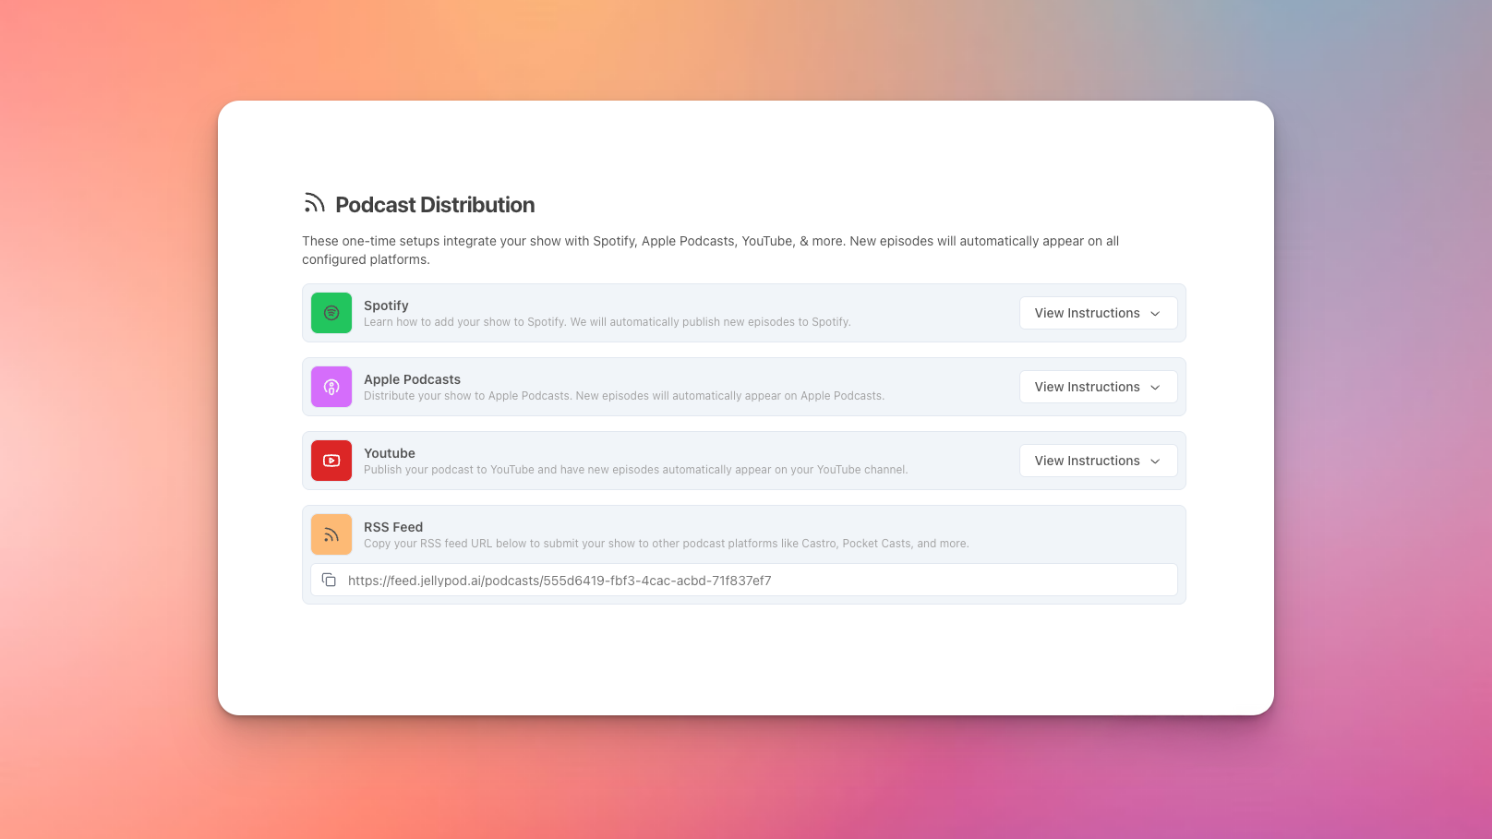The height and width of the screenshot is (839, 1492).
Task: Click the orange RSS Feed icon
Action: coord(331,534)
